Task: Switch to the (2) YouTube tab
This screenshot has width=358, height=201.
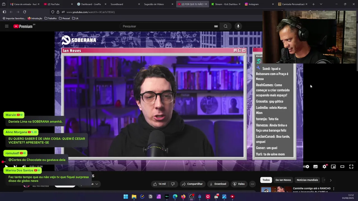Action: coord(58,4)
